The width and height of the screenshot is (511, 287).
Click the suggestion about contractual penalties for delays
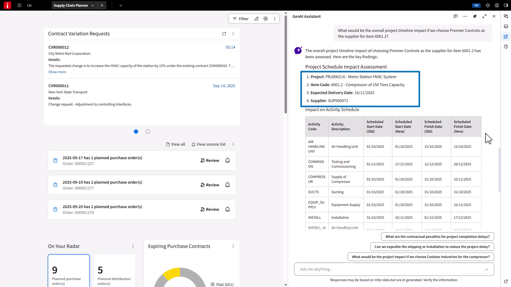(437, 237)
